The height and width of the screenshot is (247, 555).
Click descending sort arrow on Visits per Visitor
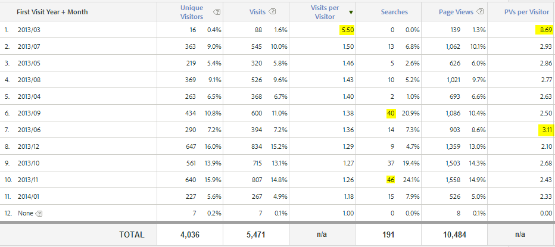351,11
